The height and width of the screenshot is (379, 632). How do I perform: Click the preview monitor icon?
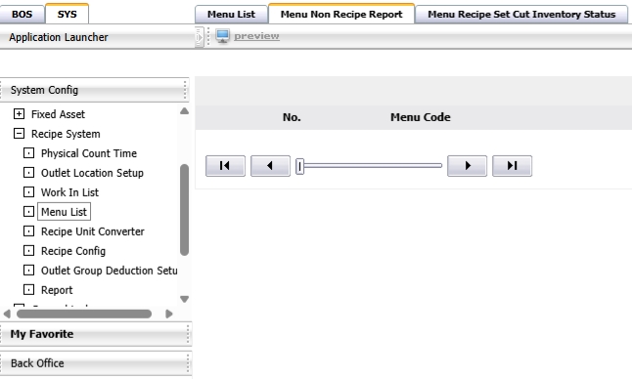pyautogui.click(x=222, y=36)
